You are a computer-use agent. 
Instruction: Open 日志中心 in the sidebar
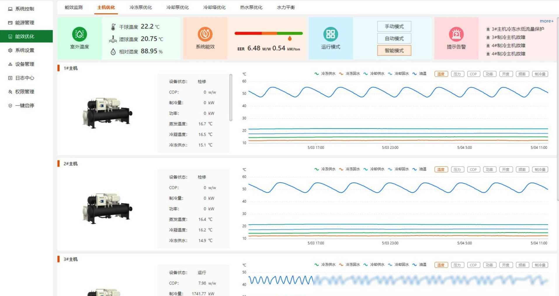point(25,78)
